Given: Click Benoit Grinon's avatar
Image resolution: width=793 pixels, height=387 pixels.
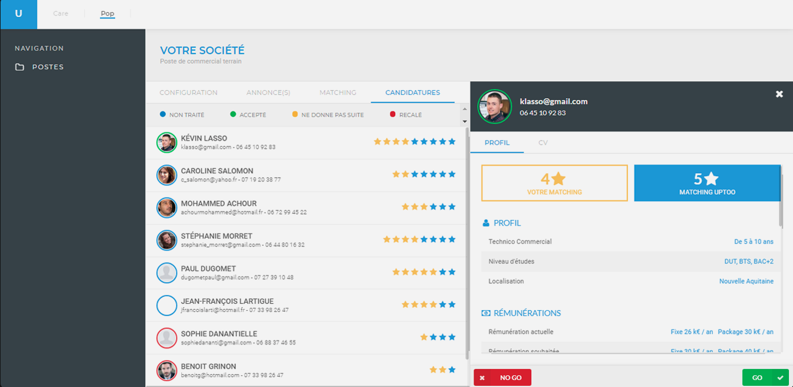Looking at the screenshot, I should [167, 370].
